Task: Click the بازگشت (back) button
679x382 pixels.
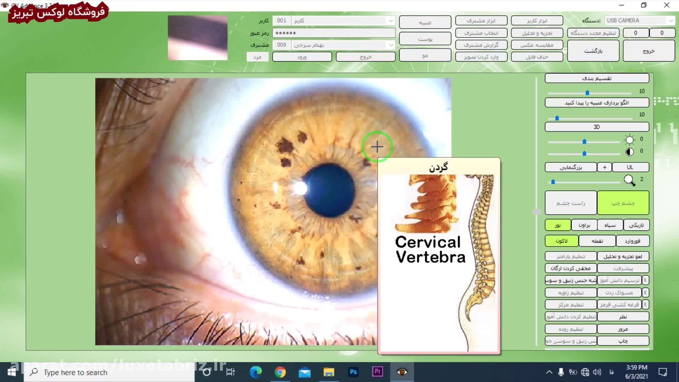Action: (x=593, y=51)
